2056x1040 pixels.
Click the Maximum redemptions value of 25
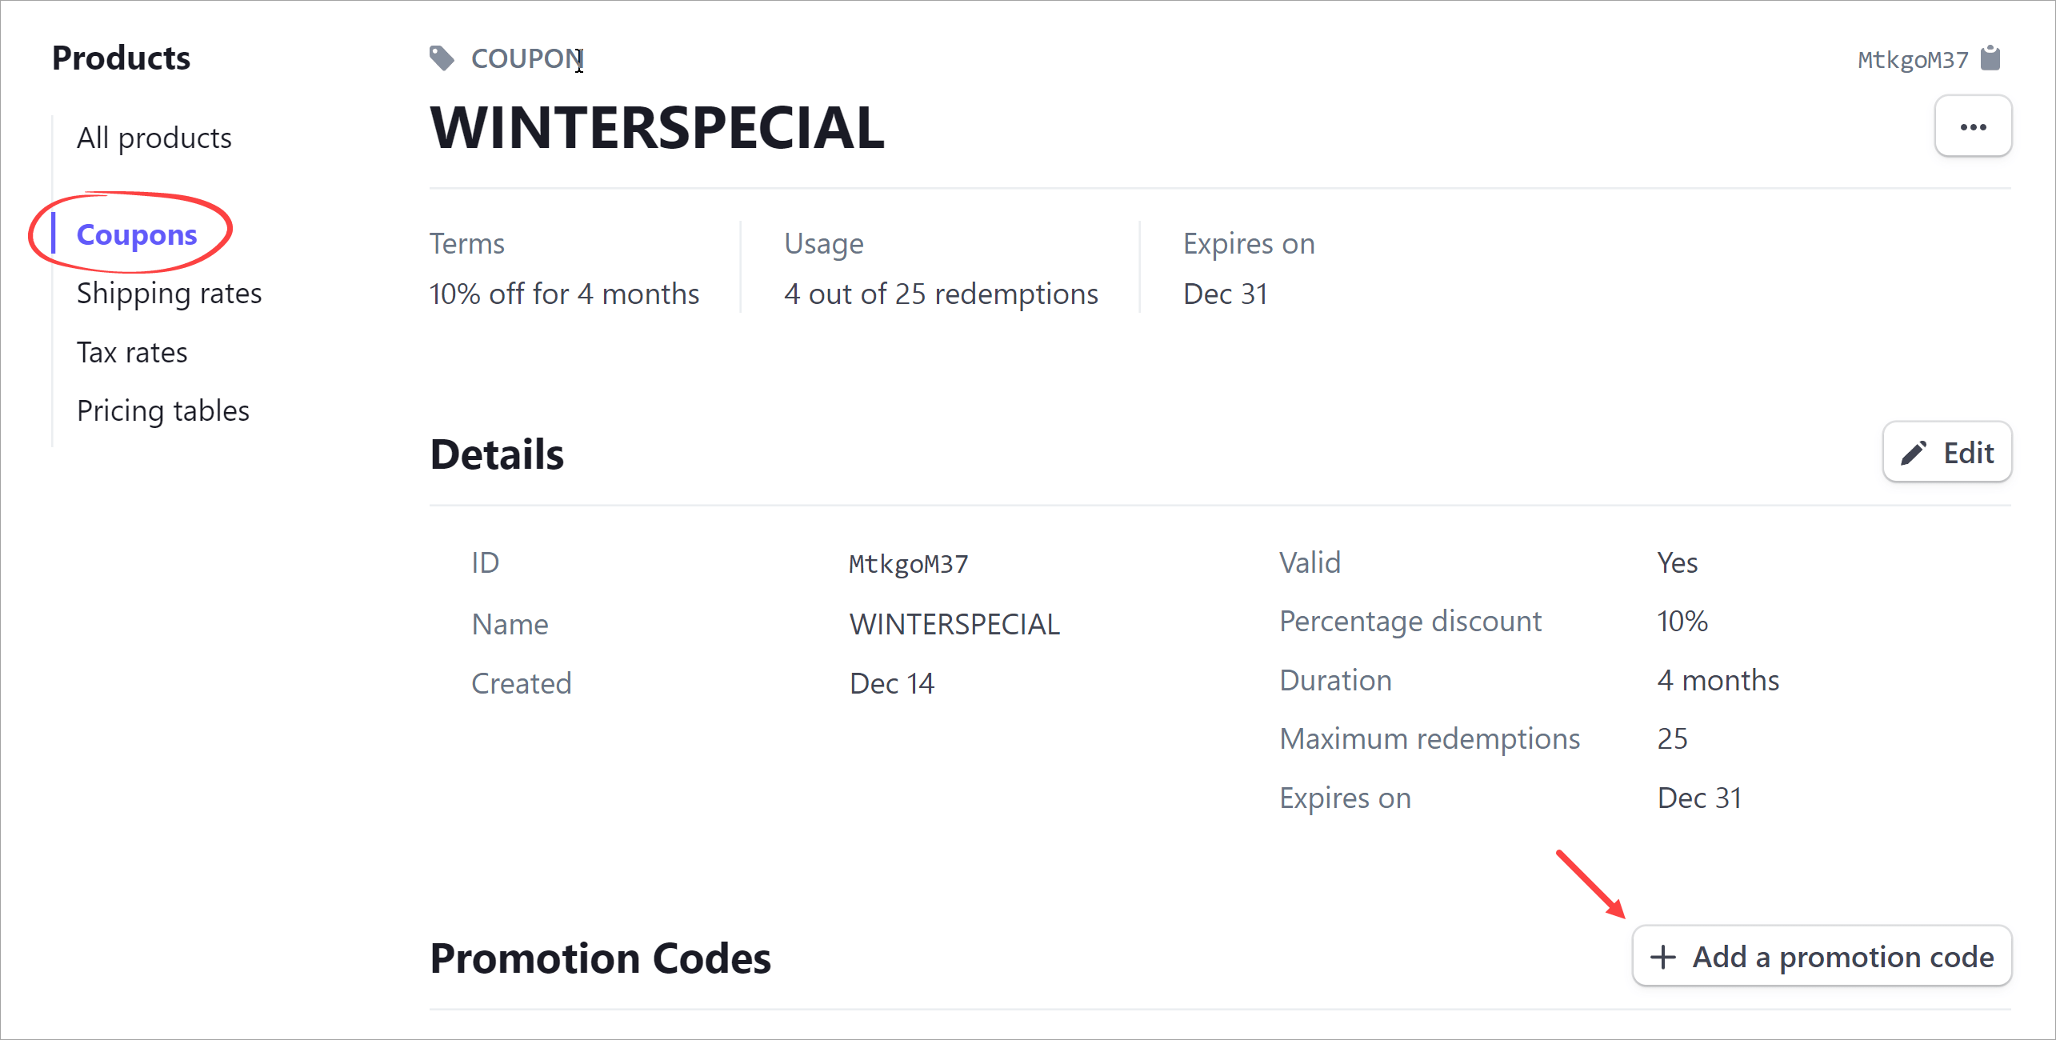point(1671,738)
